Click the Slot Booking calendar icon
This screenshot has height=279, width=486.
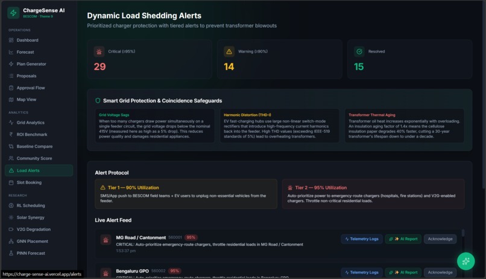(11, 182)
